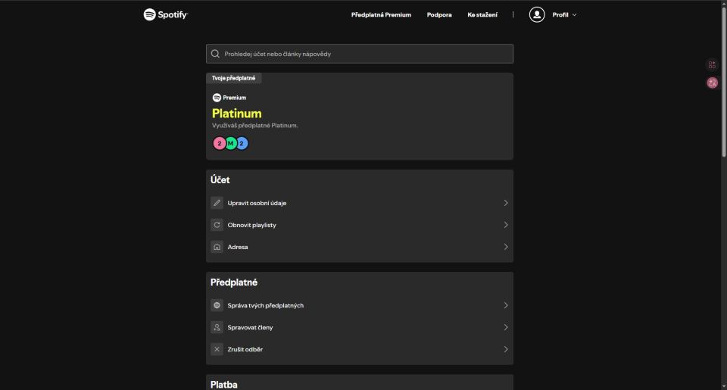
Task: Click the pencil icon for Upravit osobní údaje
Action: [217, 203]
